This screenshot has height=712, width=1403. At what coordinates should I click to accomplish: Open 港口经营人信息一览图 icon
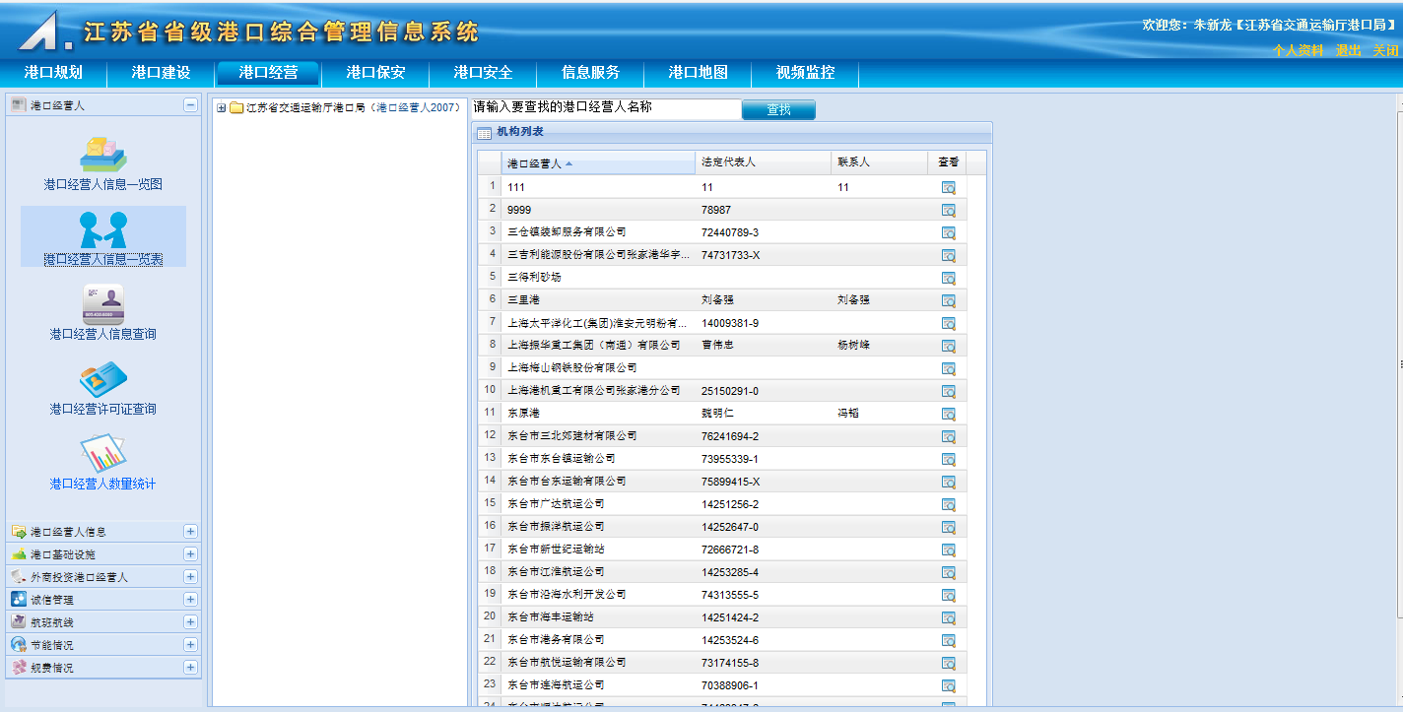click(102, 155)
